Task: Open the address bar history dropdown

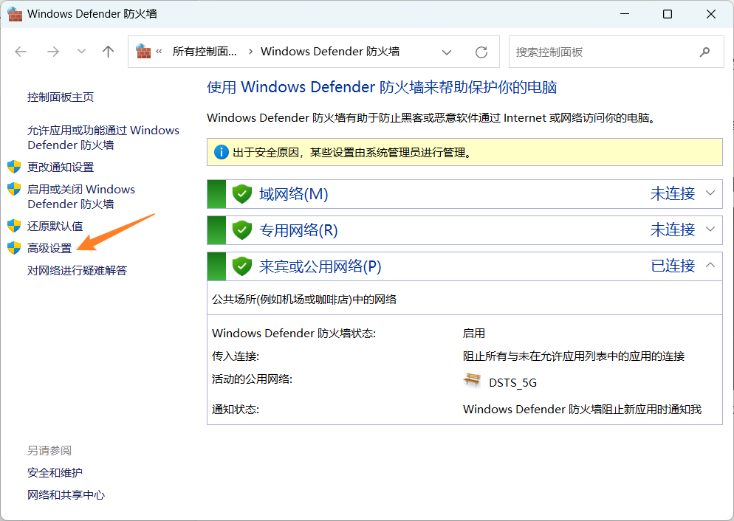Action: point(447,52)
